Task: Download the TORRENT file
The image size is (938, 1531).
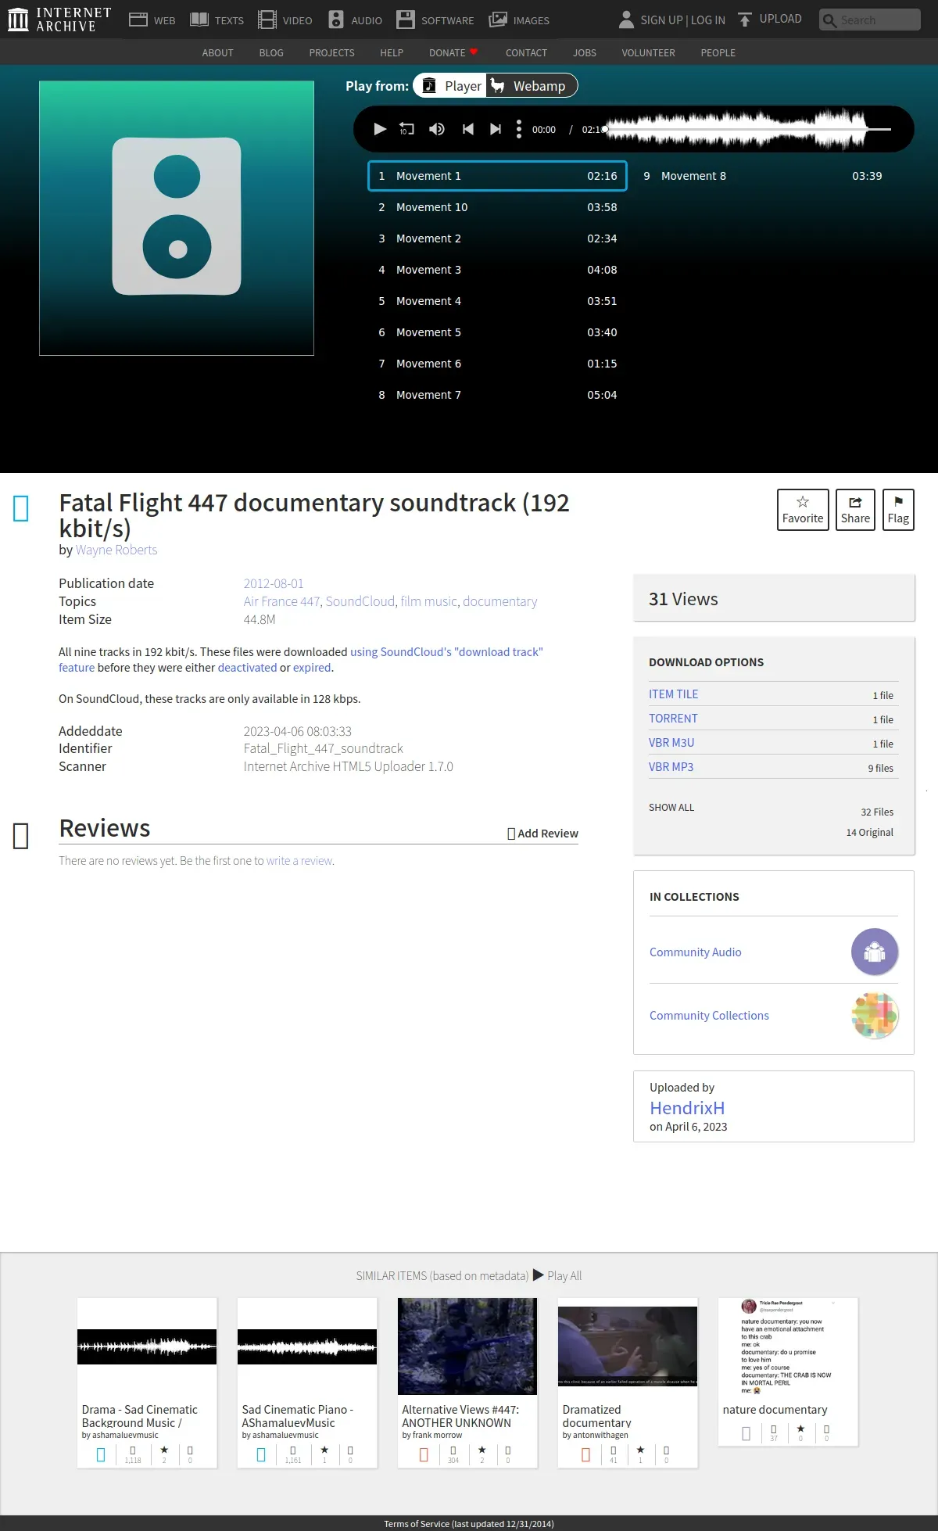Action: click(x=673, y=719)
